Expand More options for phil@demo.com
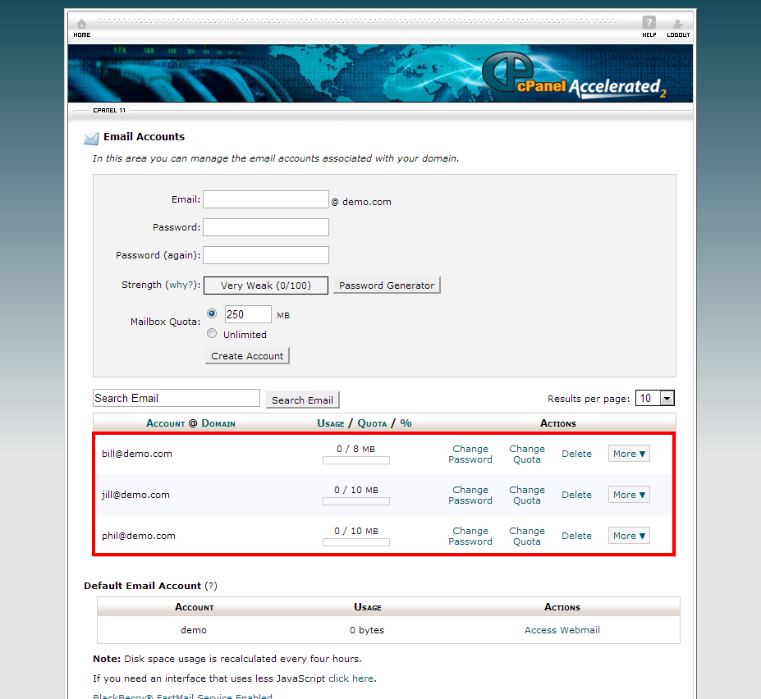 629,536
